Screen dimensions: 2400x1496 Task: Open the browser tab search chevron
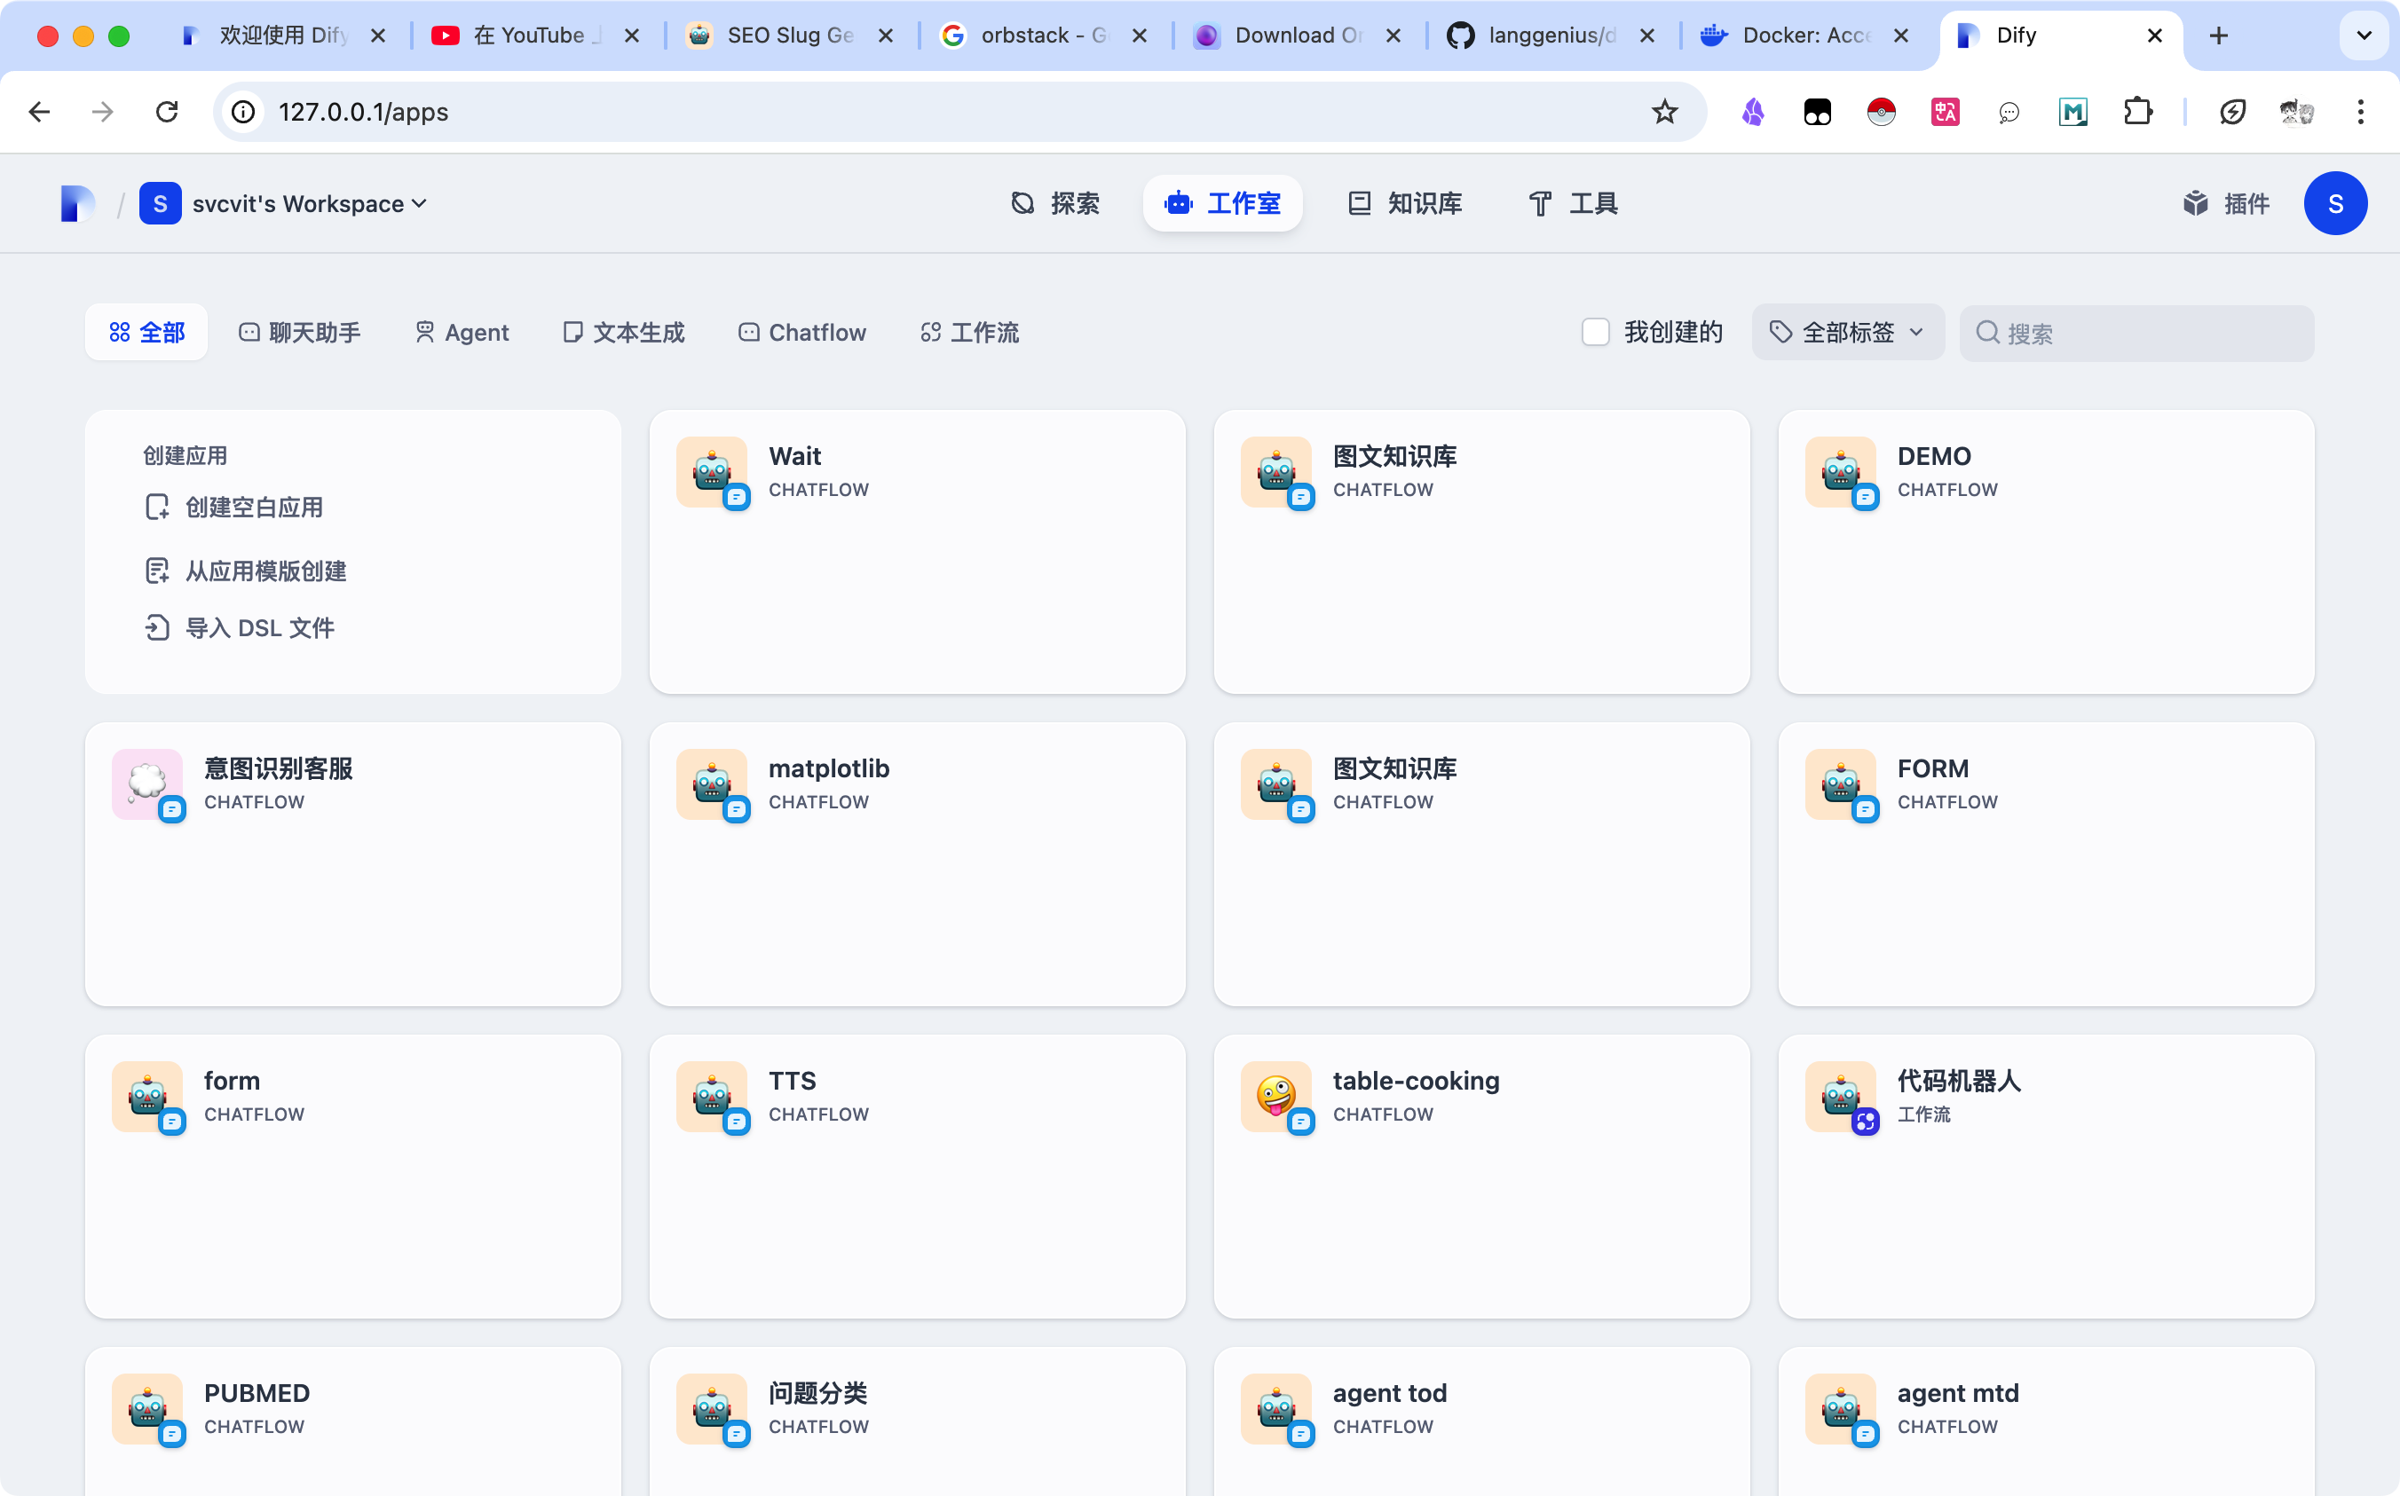coord(2364,35)
